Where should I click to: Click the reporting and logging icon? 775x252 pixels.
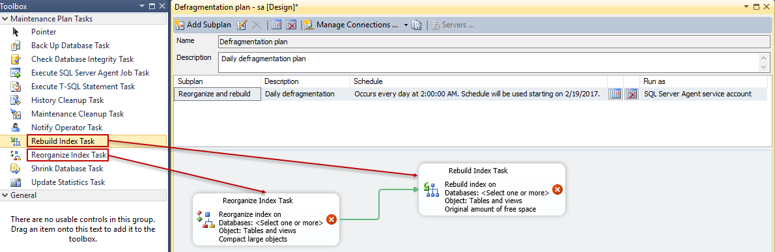tap(417, 25)
